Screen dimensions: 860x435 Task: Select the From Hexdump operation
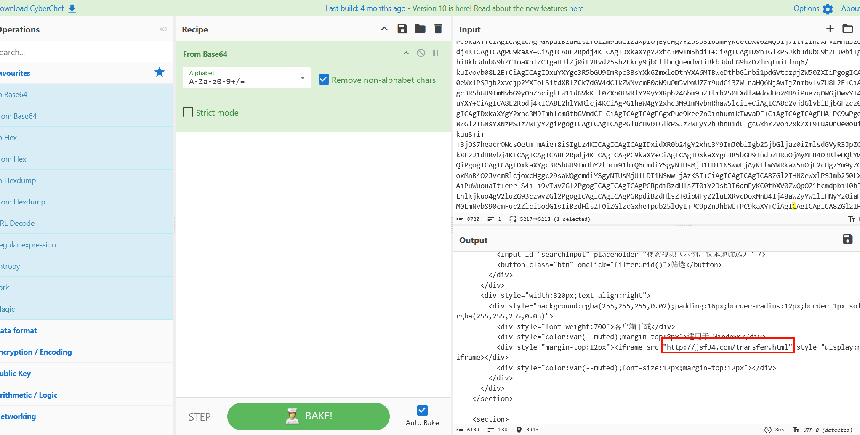coord(86,202)
